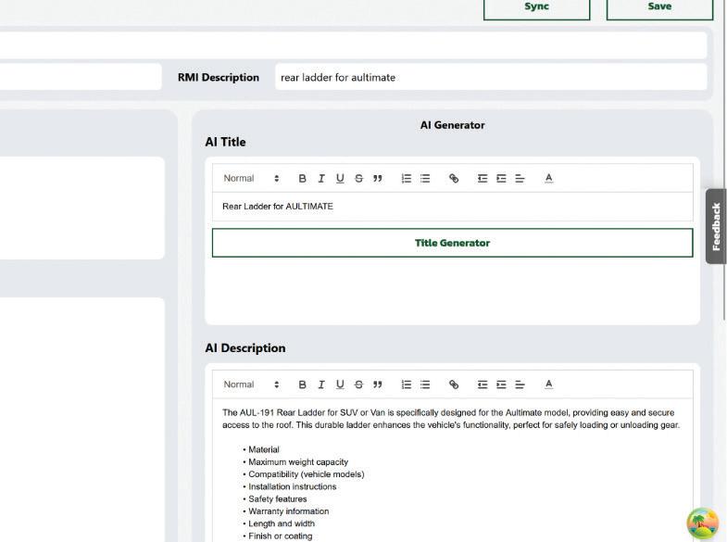
Task: Click Underline in AI Title toolbar
Action: click(340, 179)
